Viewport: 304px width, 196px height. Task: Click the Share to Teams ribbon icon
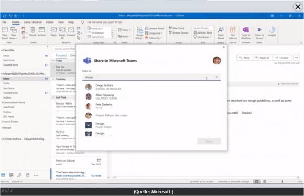pos(259,33)
